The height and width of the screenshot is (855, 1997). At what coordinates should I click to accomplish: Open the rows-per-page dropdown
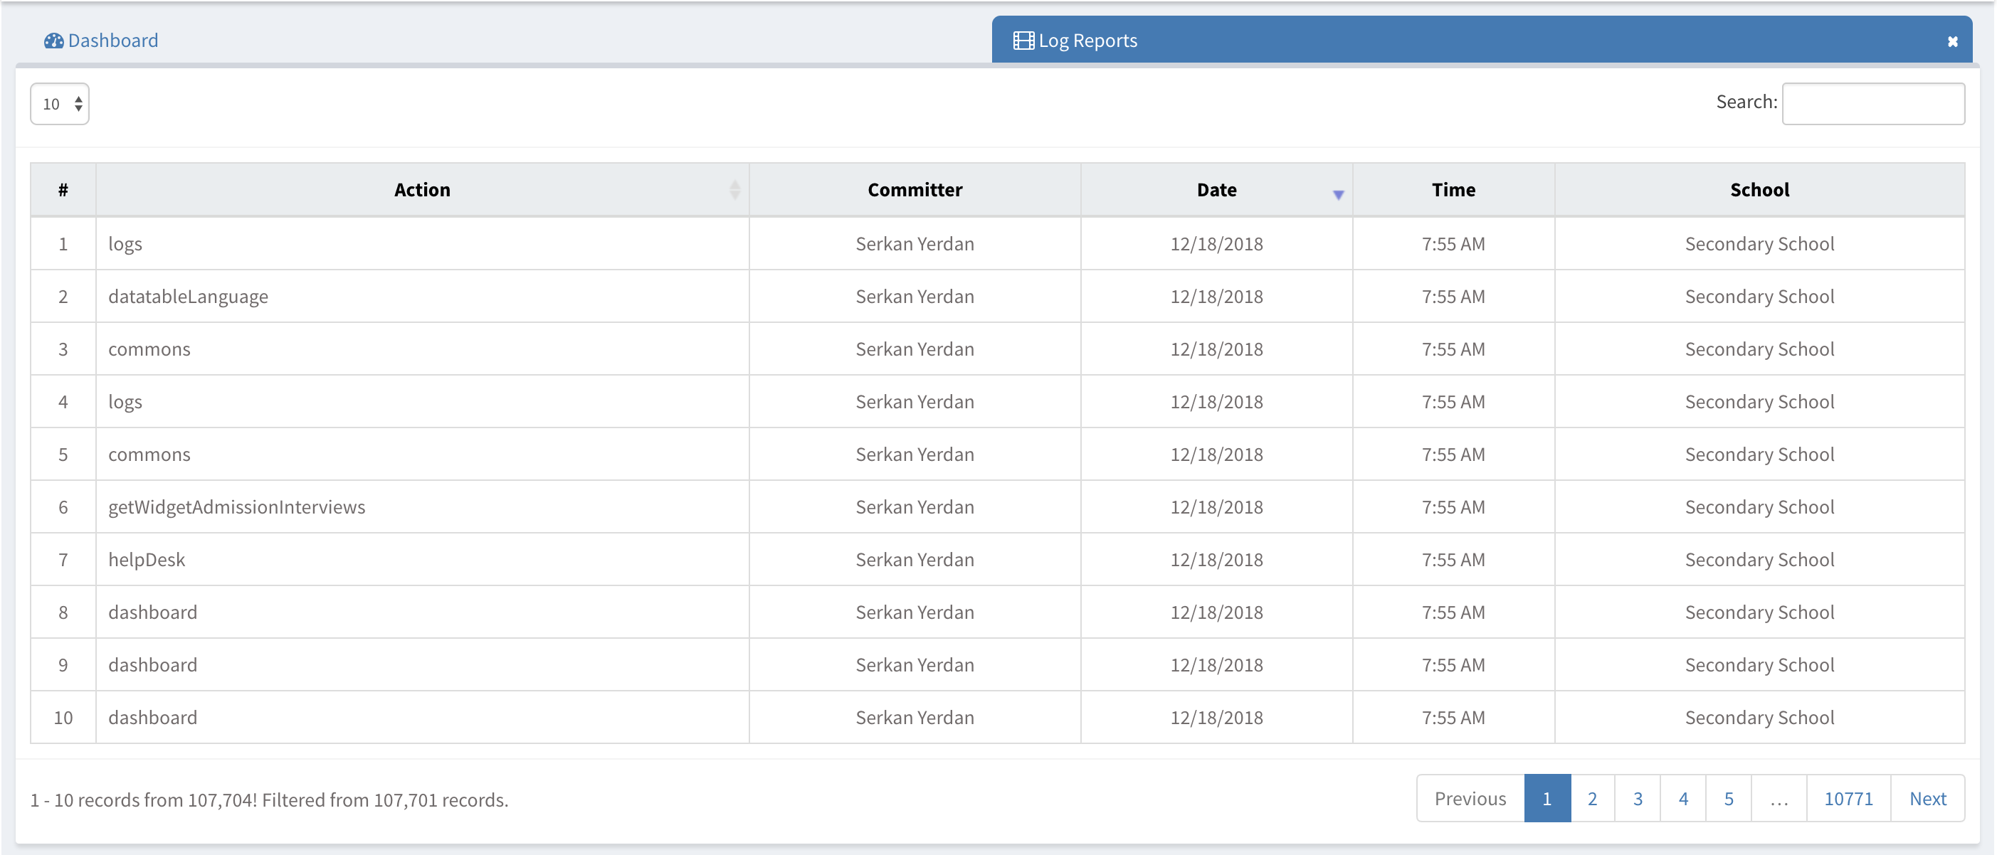pos(60,104)
